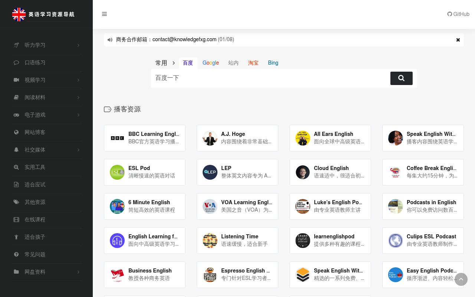
Task: Click the 播客资源 section tag icon
Action: click(108, 110)
